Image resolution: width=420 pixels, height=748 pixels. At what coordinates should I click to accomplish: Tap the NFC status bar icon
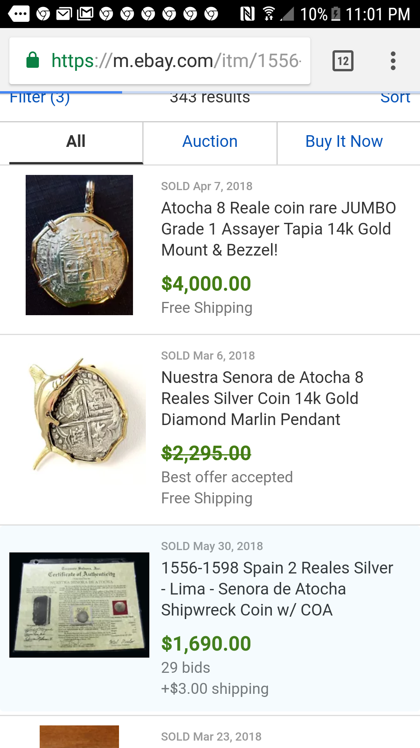point(247,14)
